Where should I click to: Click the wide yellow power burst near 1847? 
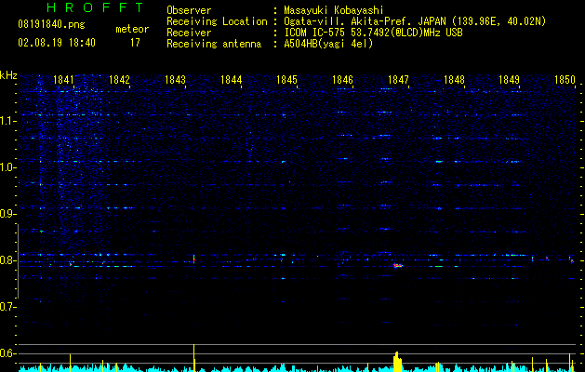click(398, 362)
